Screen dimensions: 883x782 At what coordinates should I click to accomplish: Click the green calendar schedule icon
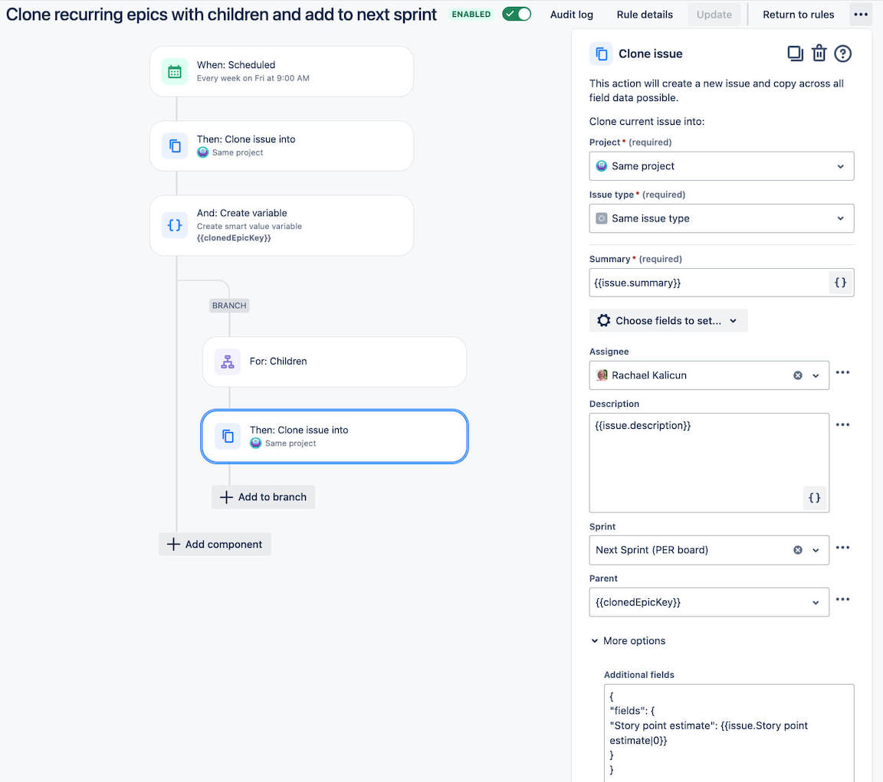[x=175, y=71]
